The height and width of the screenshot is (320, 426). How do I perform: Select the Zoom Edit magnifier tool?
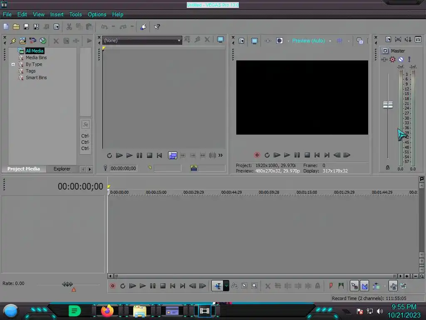pyautogui.click(x=254, y=286)
